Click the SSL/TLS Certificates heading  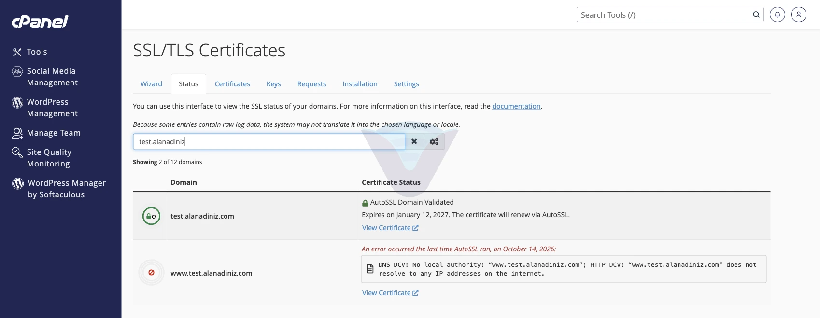click(x=209, y=50)
